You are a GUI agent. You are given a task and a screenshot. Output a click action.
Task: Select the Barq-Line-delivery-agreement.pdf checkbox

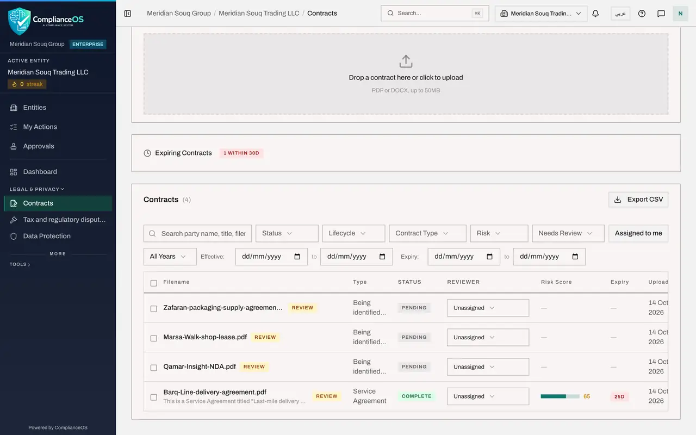153,397
